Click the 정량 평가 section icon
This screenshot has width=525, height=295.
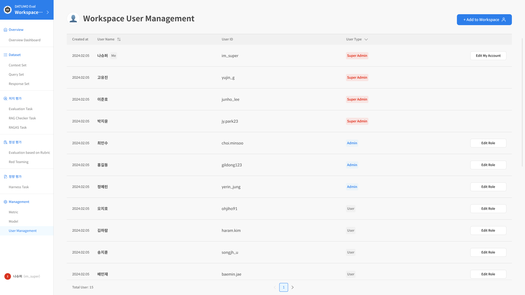point(5,177)
